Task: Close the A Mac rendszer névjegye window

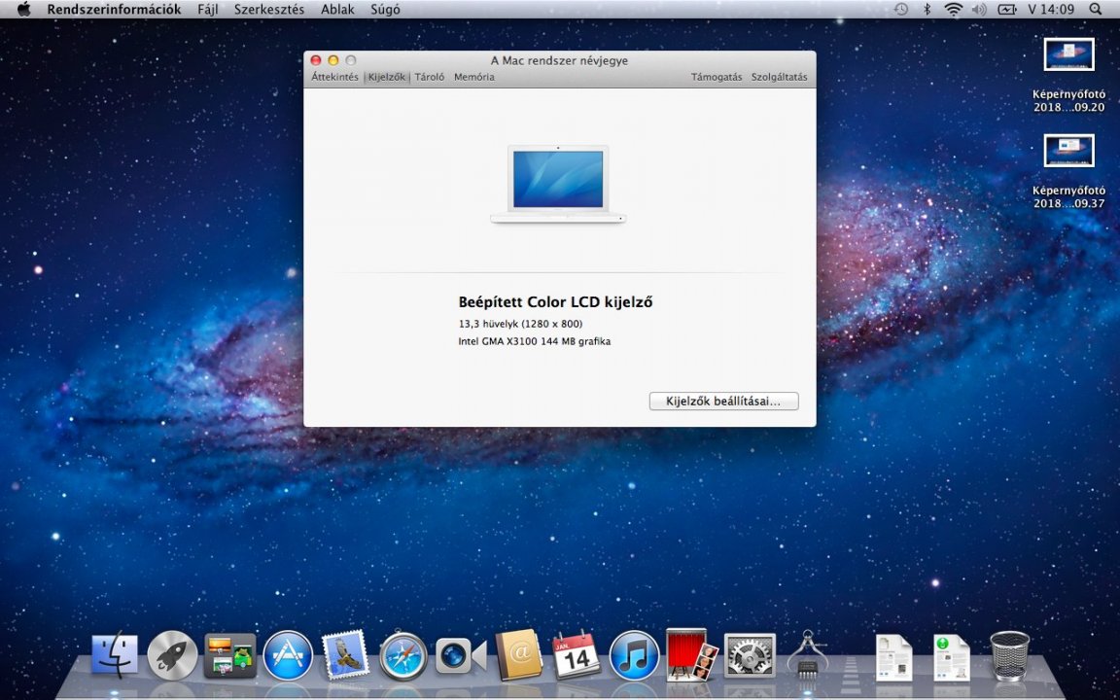Action: [316, 60]
